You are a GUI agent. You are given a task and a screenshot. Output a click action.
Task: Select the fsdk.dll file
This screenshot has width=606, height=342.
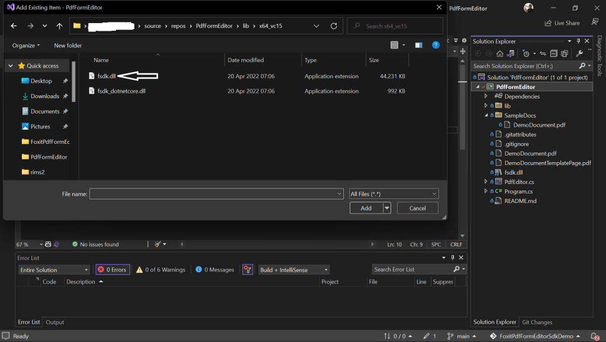coord(107,76)
